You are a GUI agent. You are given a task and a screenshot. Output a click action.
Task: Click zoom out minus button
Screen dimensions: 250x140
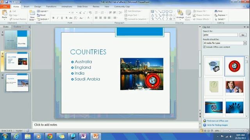tap(222, 131)
